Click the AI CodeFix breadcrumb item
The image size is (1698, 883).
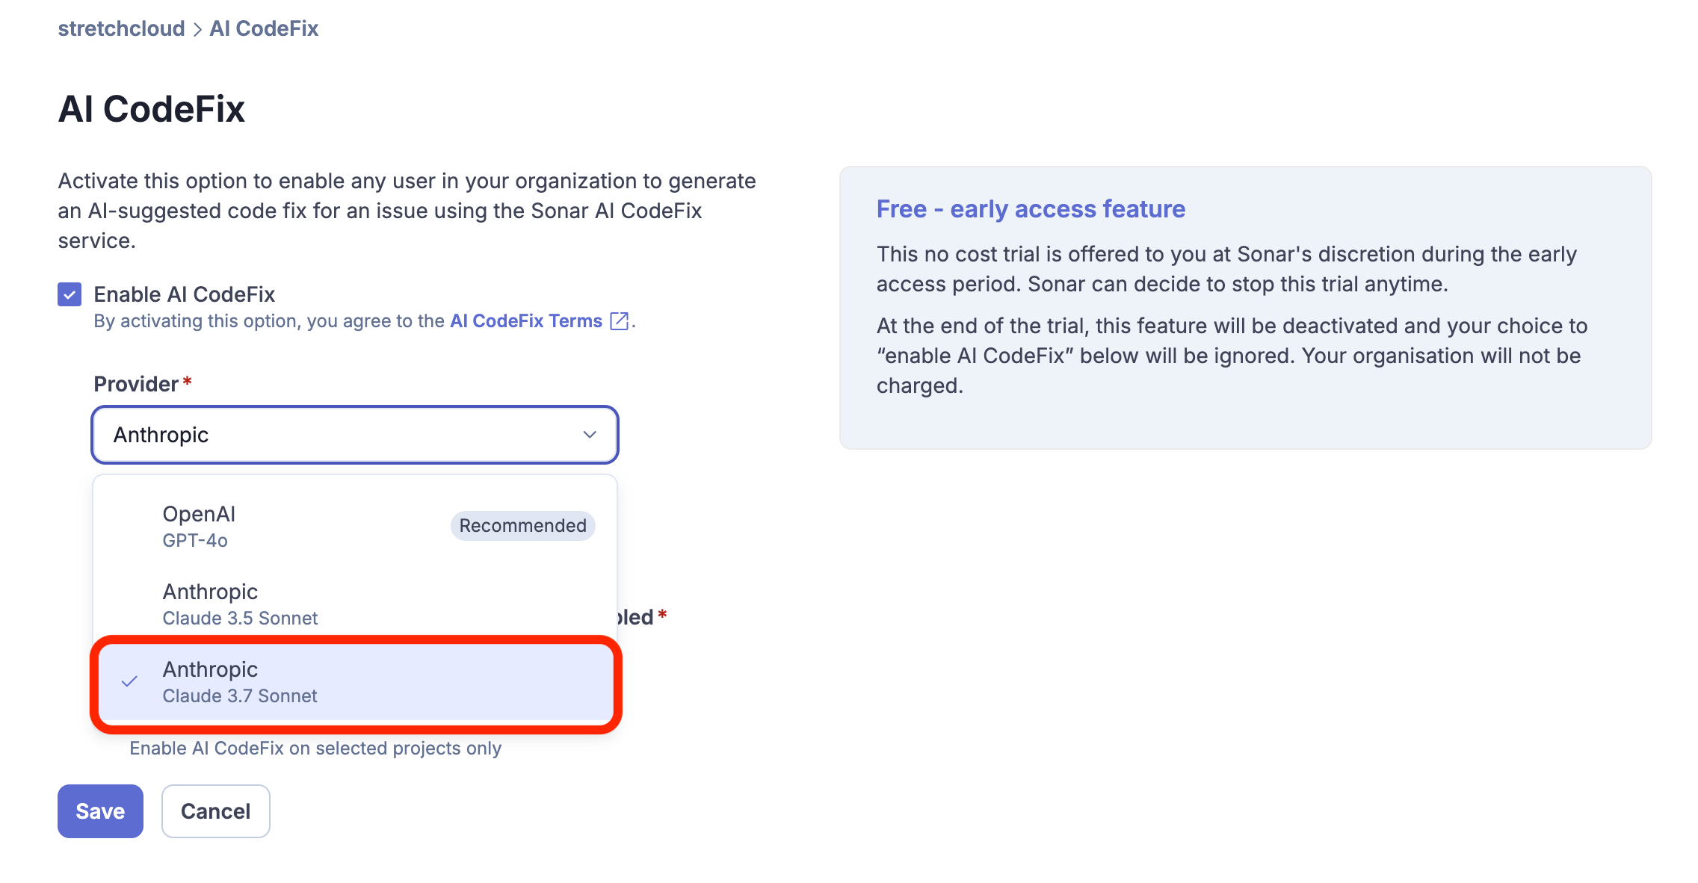pos(264,28)
